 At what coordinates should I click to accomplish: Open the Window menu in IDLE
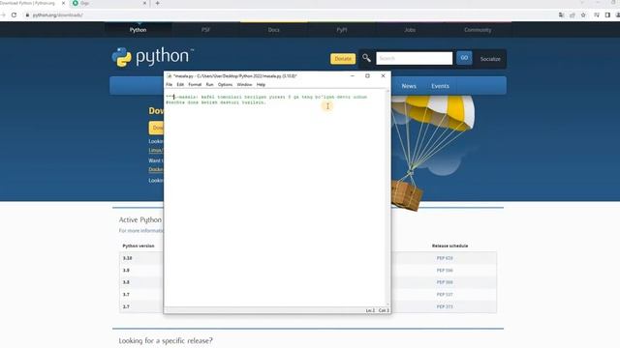[x=244, y=84]
